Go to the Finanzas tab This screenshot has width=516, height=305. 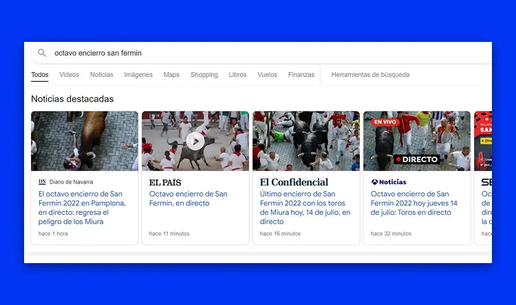pos(301,75)
